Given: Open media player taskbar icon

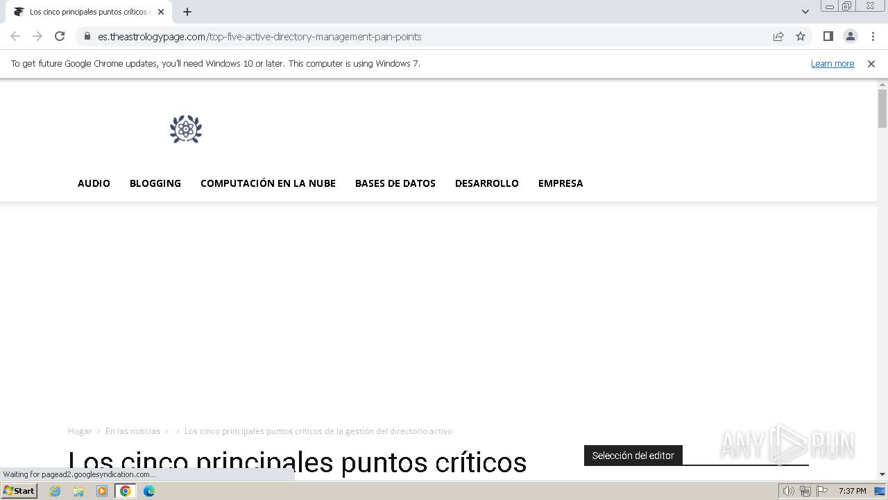Looking at the screenshot, I should point(102,491).
